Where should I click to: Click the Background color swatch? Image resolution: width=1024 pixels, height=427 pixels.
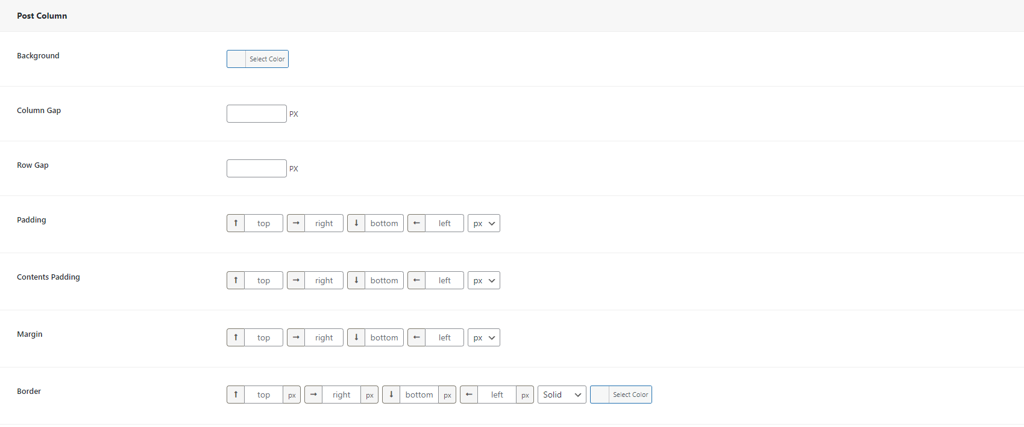tap(236, 59)
